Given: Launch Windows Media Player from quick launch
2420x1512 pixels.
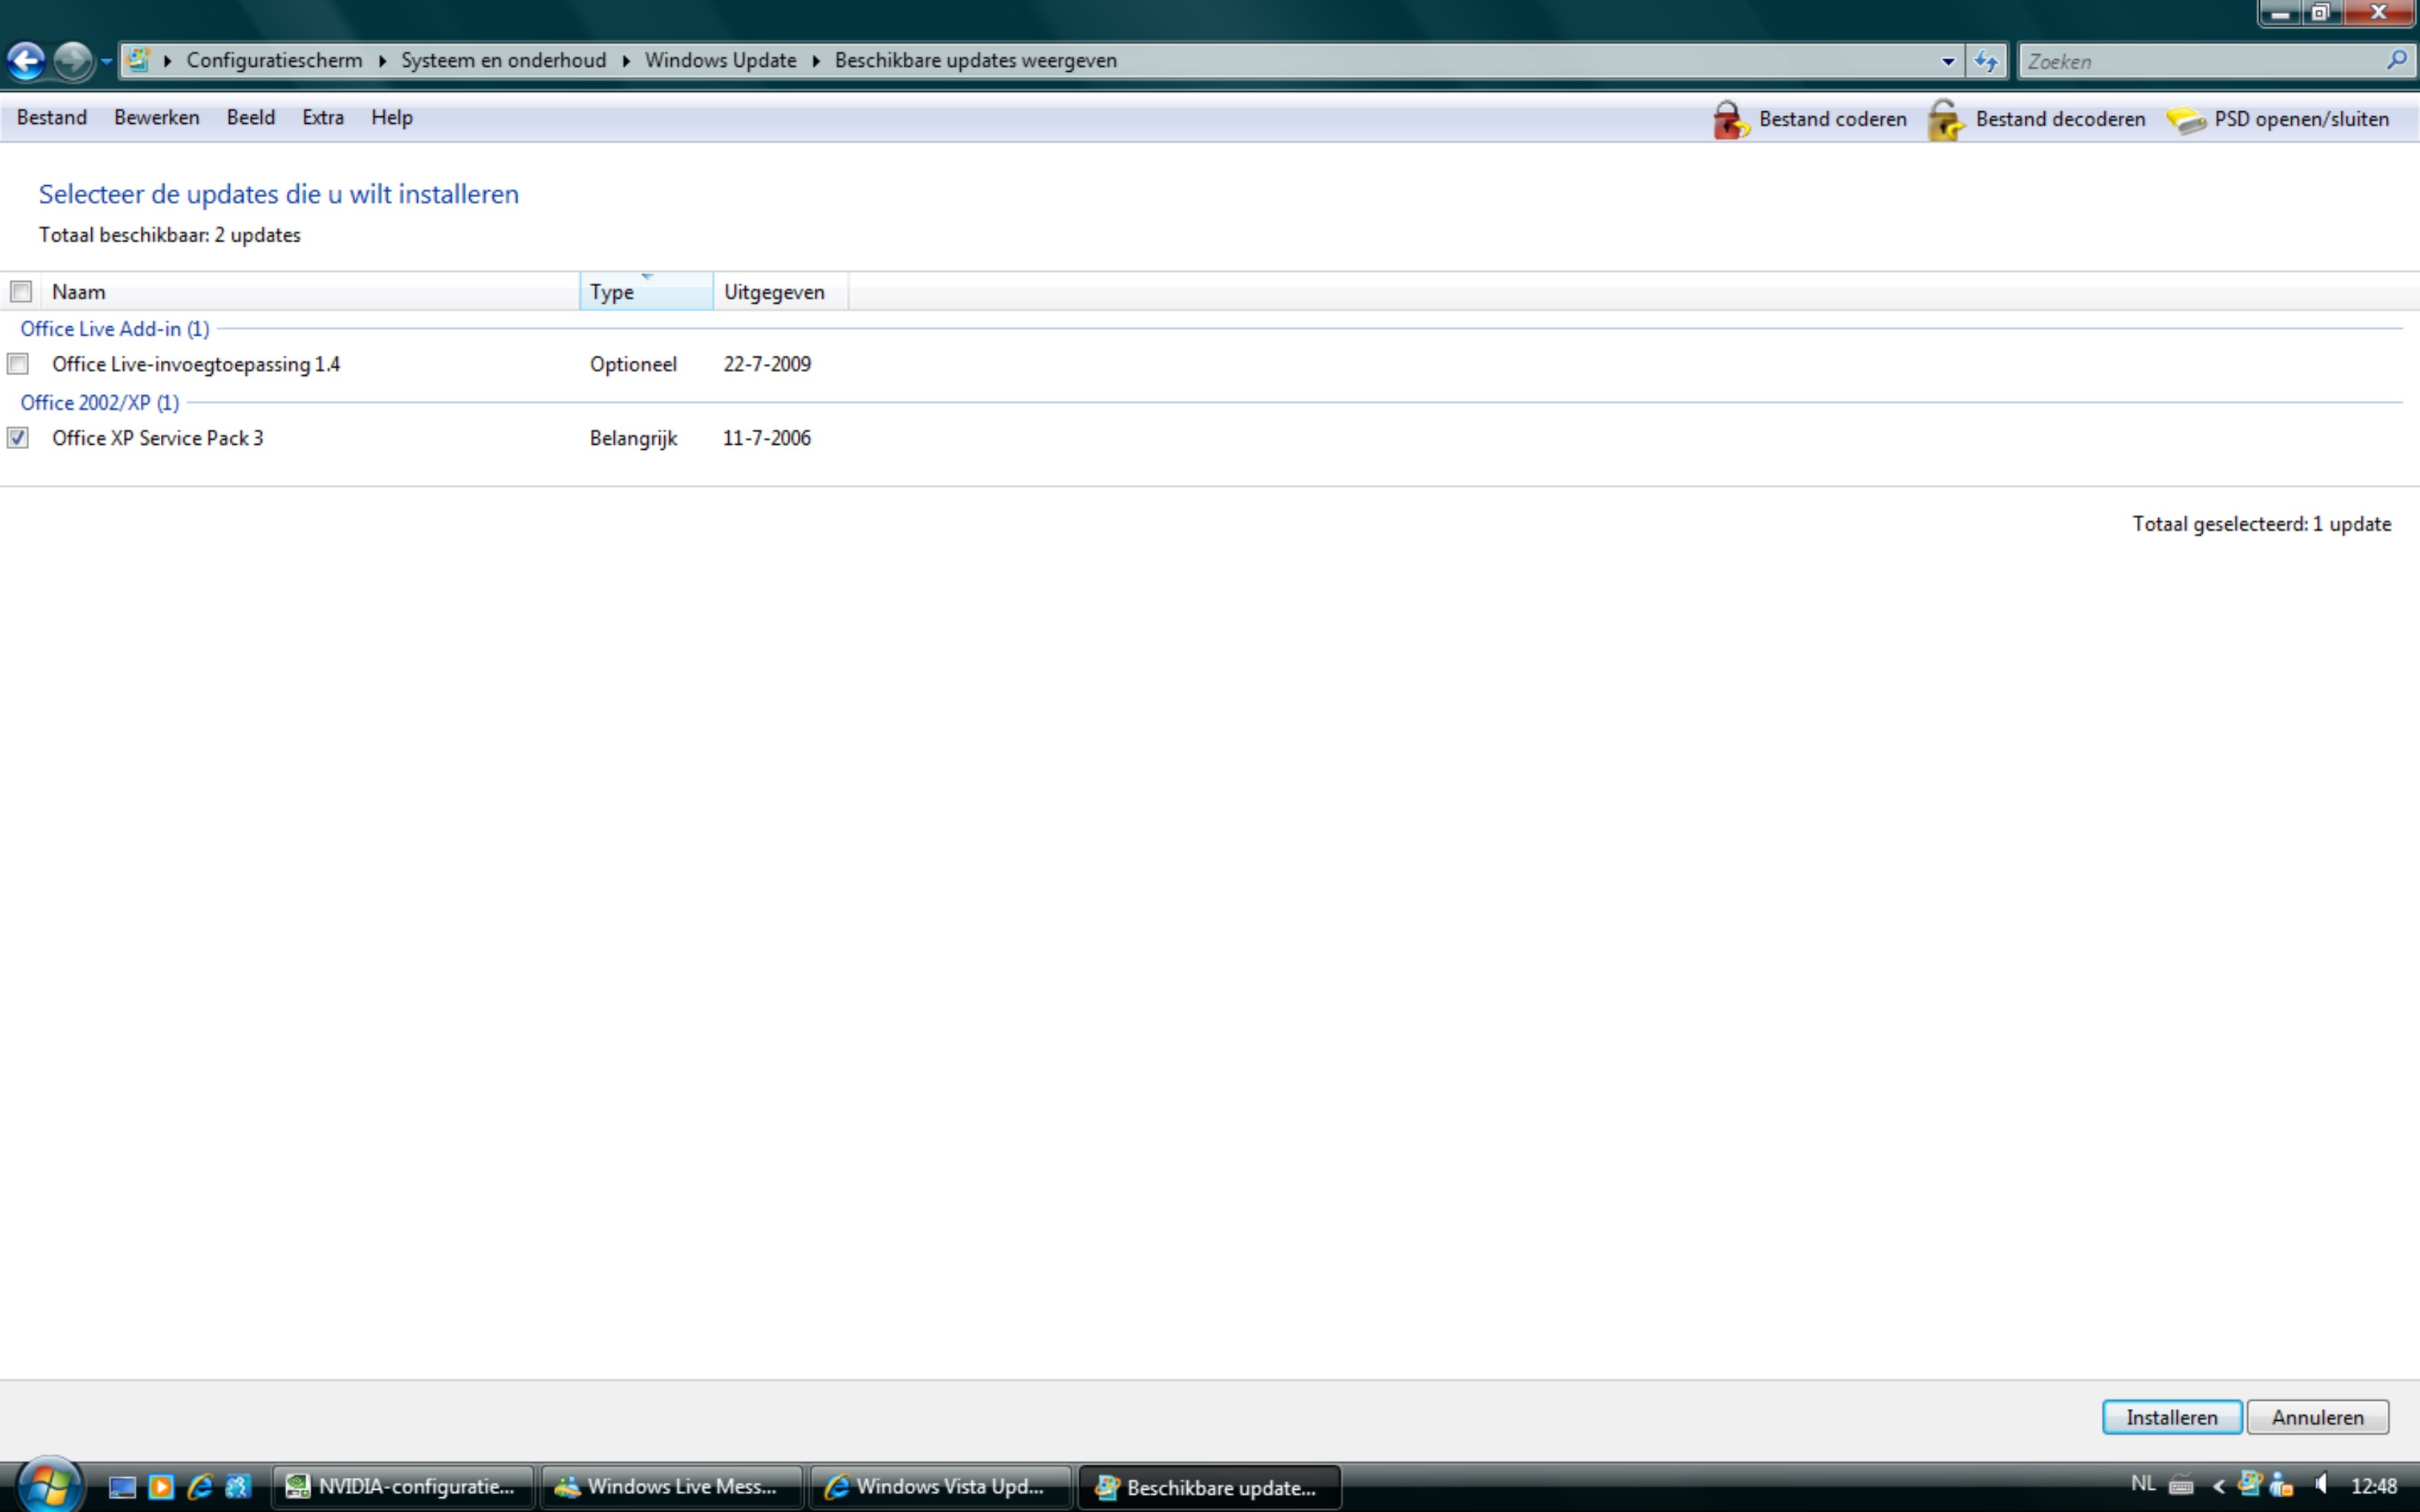Looking at the screenshot, I should coord(161,1487).
